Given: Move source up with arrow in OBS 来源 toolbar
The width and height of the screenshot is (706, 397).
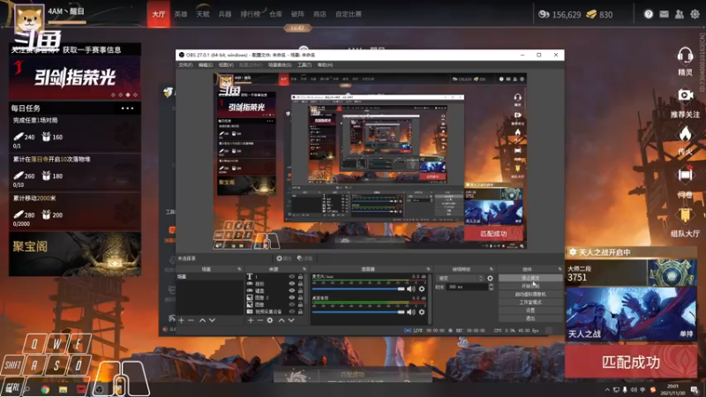Looking at the screenshot, I should tap(282, 320).
